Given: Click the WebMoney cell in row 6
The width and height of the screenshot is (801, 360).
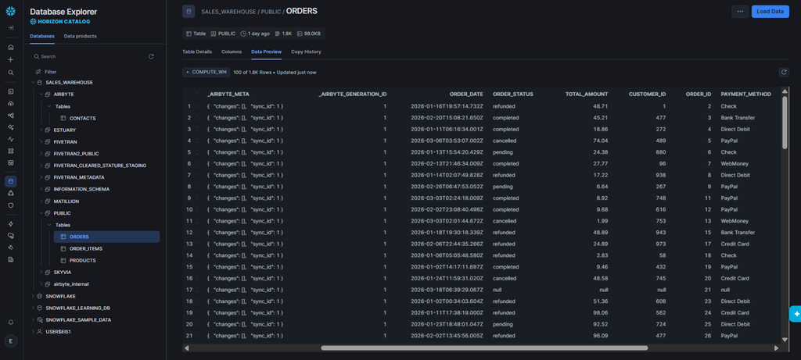Looking at the screenshot, I should [x=734, y=164].
